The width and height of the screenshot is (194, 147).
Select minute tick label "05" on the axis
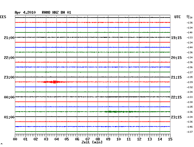(67, 139)
